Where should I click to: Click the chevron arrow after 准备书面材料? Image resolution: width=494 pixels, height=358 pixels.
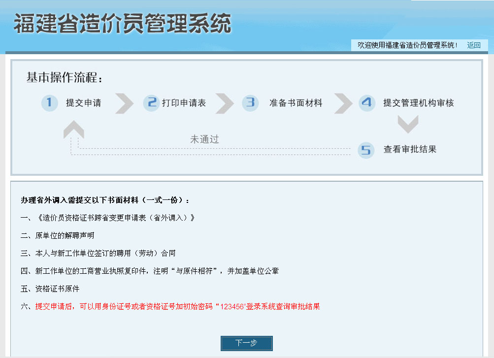point(343,103)
